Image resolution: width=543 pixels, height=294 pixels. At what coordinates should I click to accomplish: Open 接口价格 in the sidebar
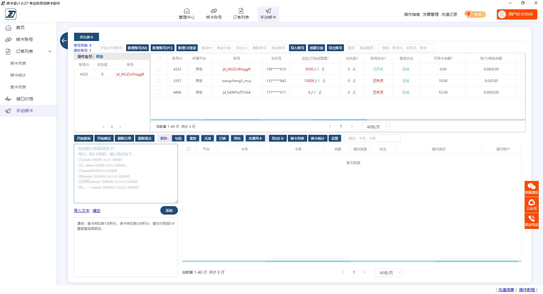(25, 99)
